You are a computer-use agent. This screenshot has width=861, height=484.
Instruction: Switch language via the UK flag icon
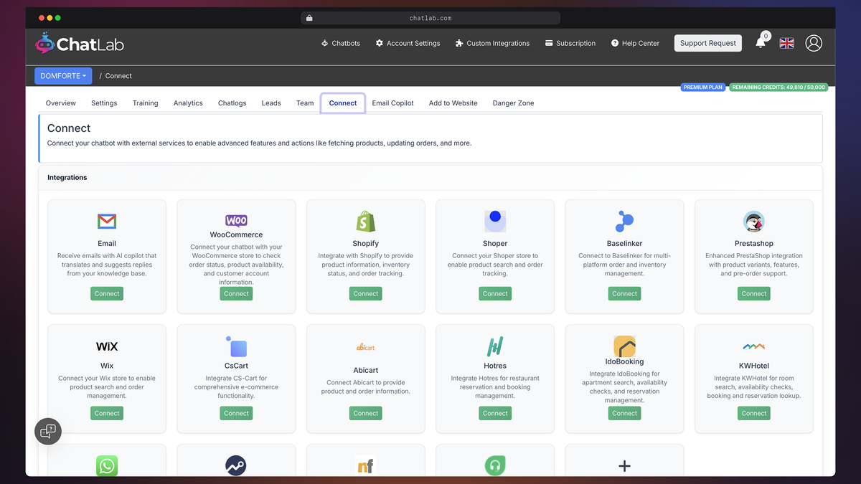coord(787,43)
